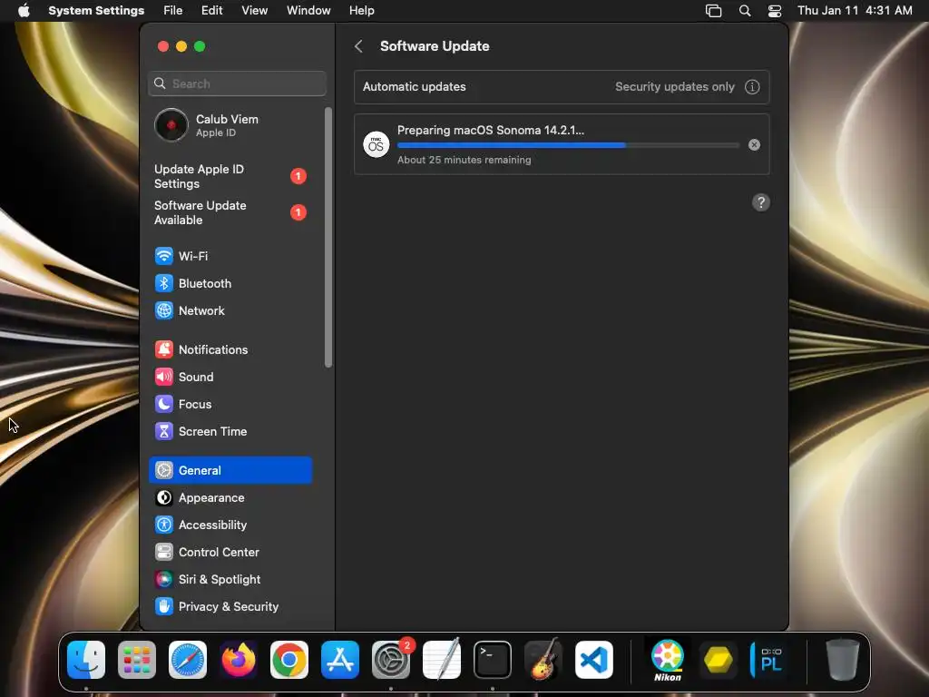The width and height of the screenshot is (929, 697).
Task: Click Stage Manager icon in menu bar
Action: coord(713,11)
